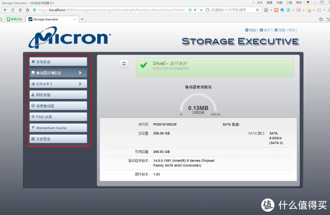Open a new browser tab with plus
This screenshot has width=330, height=215.
click(82, 19)
